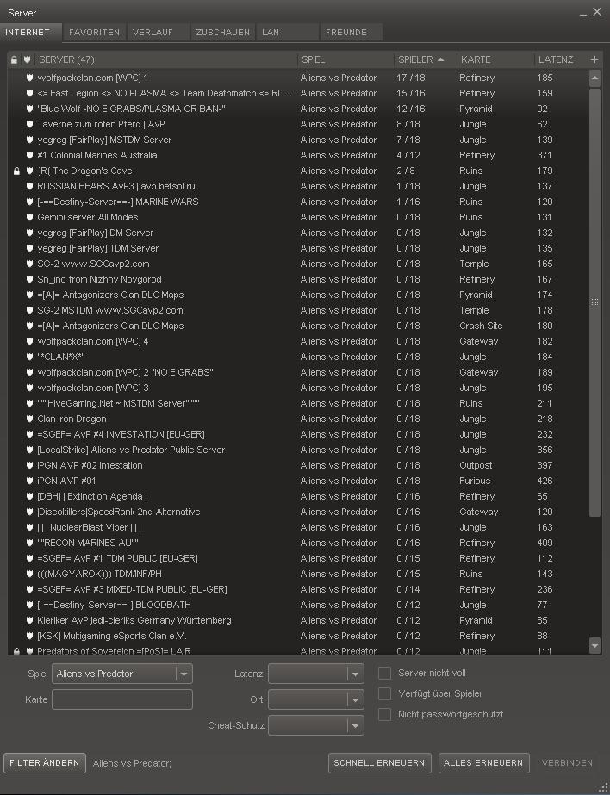Click the scrollbar down arrow of the server list
Image resolution: width=610 pixels, height=795 pixels.
point(594,645)
